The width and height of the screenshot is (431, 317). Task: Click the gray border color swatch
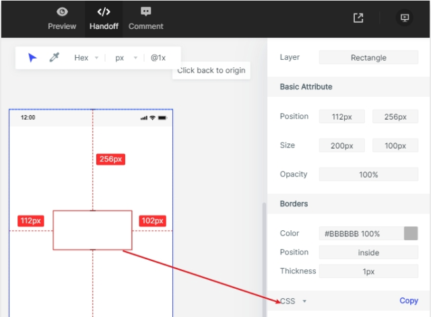[411, 234]
